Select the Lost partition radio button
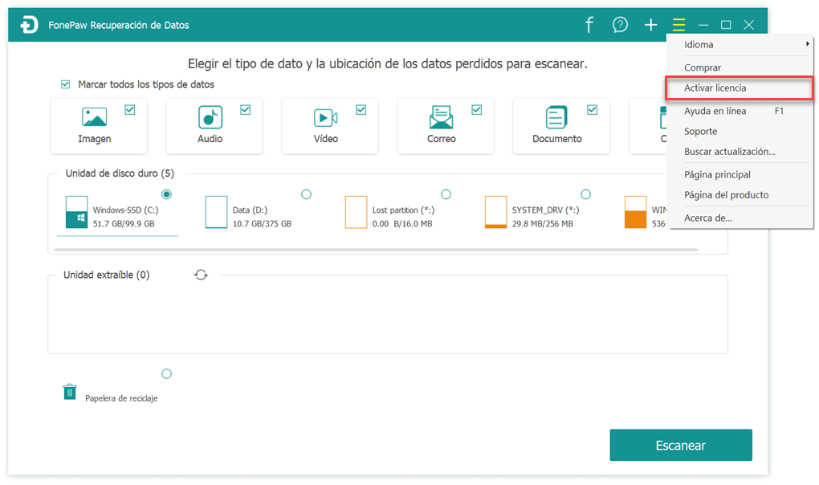Viewport: 819px width, 485px height. (x=446, y=194)
